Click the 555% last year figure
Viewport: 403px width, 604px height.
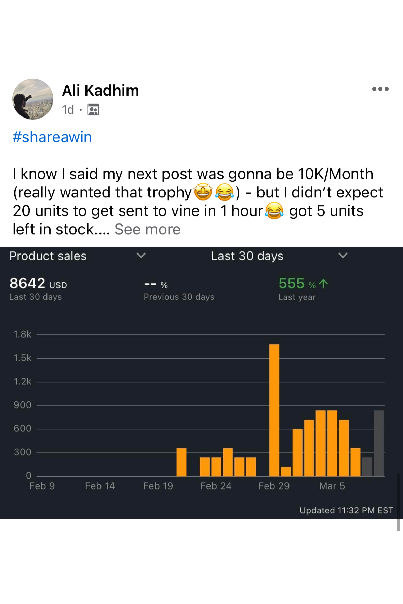[x=297, y=284]
